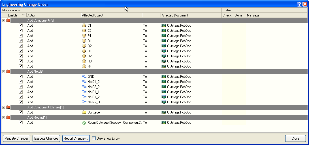Click the net icon beside GND
309x145 pixels.
click(x=84, y=77)
